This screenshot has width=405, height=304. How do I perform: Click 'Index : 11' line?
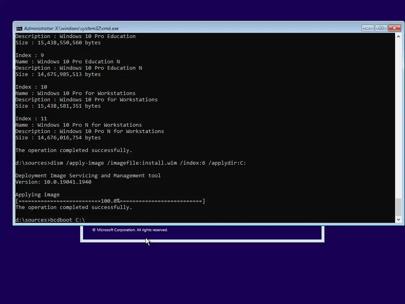pyautogui.click(x=31, y=118)
